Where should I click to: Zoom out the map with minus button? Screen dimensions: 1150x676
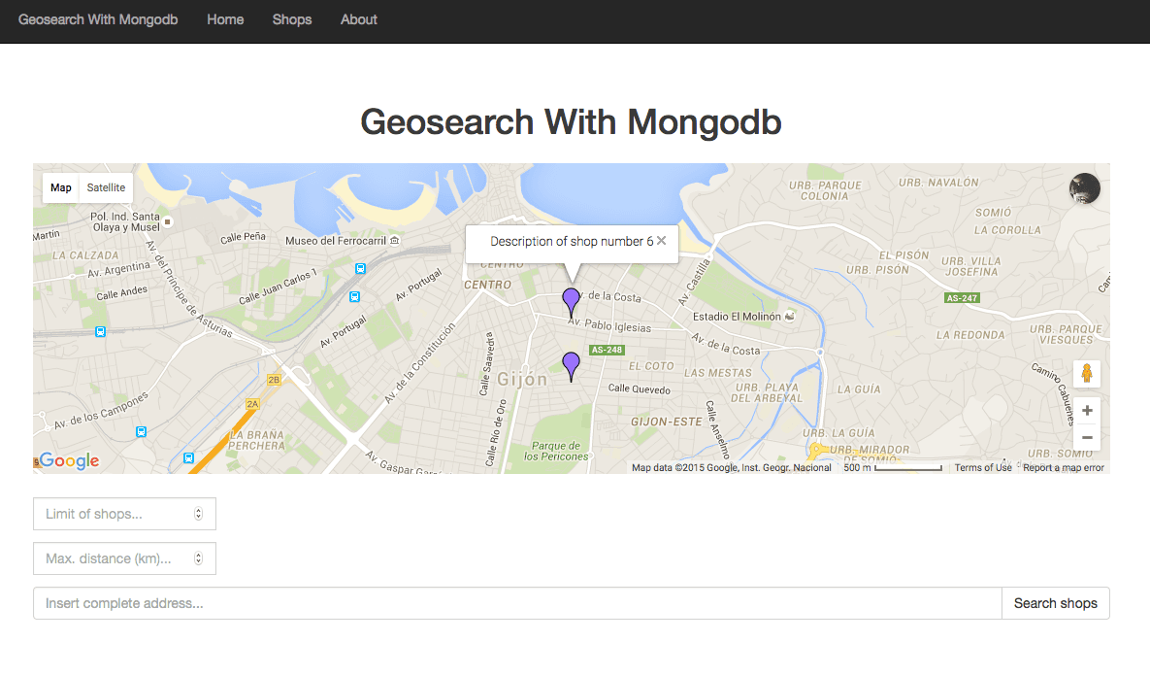[1087, 438]
